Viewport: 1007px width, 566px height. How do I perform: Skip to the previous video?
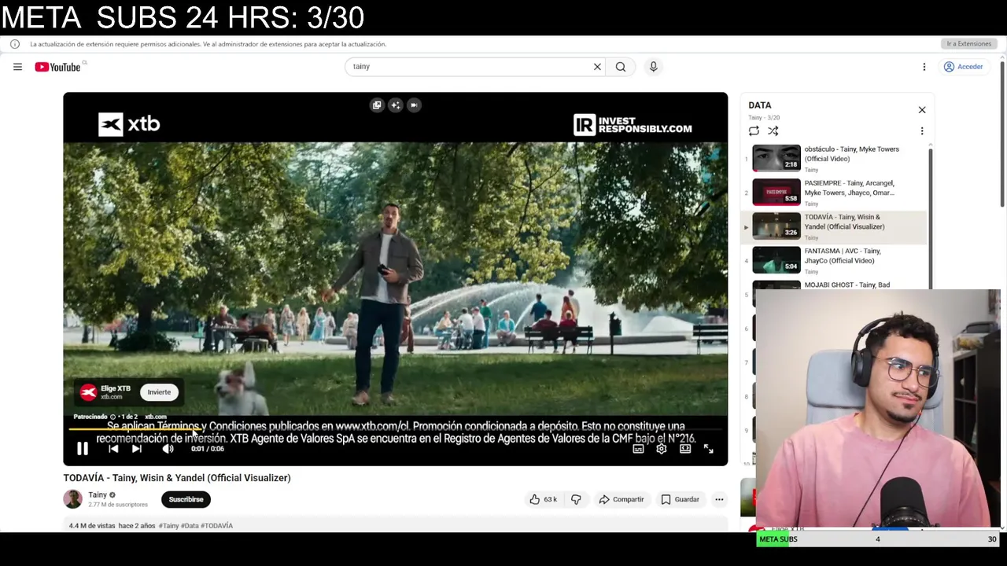113,449
